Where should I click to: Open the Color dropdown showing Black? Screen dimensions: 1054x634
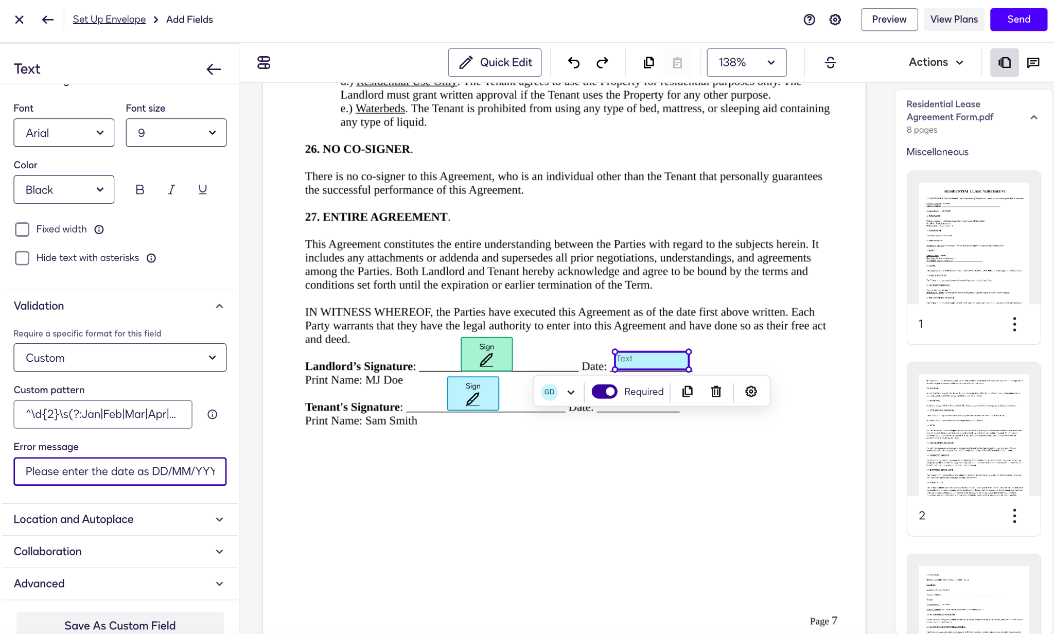tap(64, 189)
